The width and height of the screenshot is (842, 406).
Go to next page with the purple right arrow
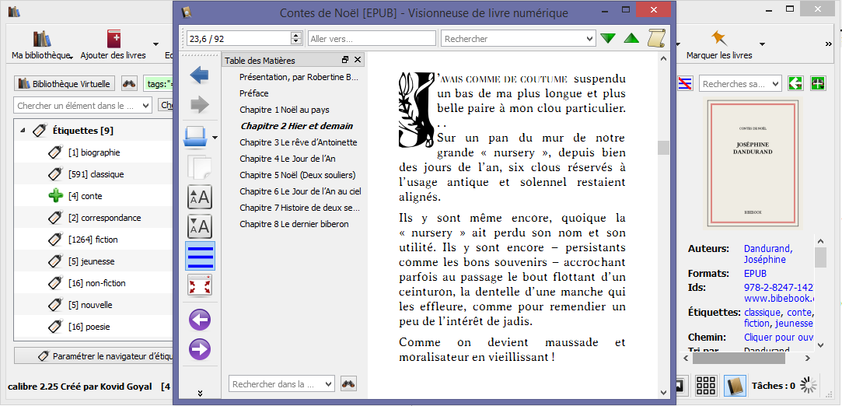(200, 350)
